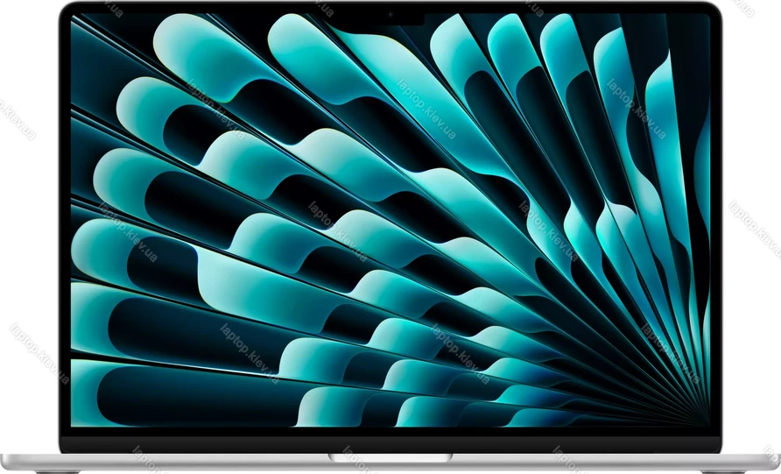781x474 pixels.
Task: Click the center of the teal fan wallpaper
Action: [390, 219]
